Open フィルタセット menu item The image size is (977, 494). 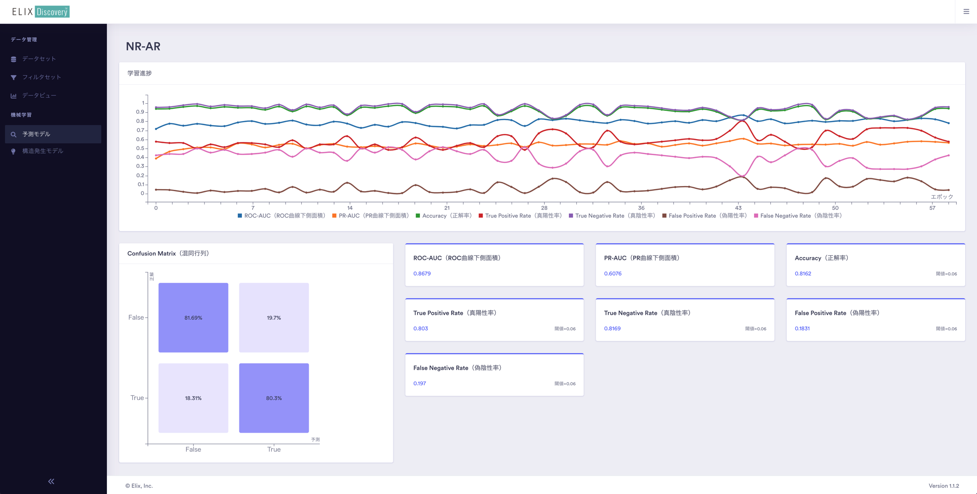42,77
